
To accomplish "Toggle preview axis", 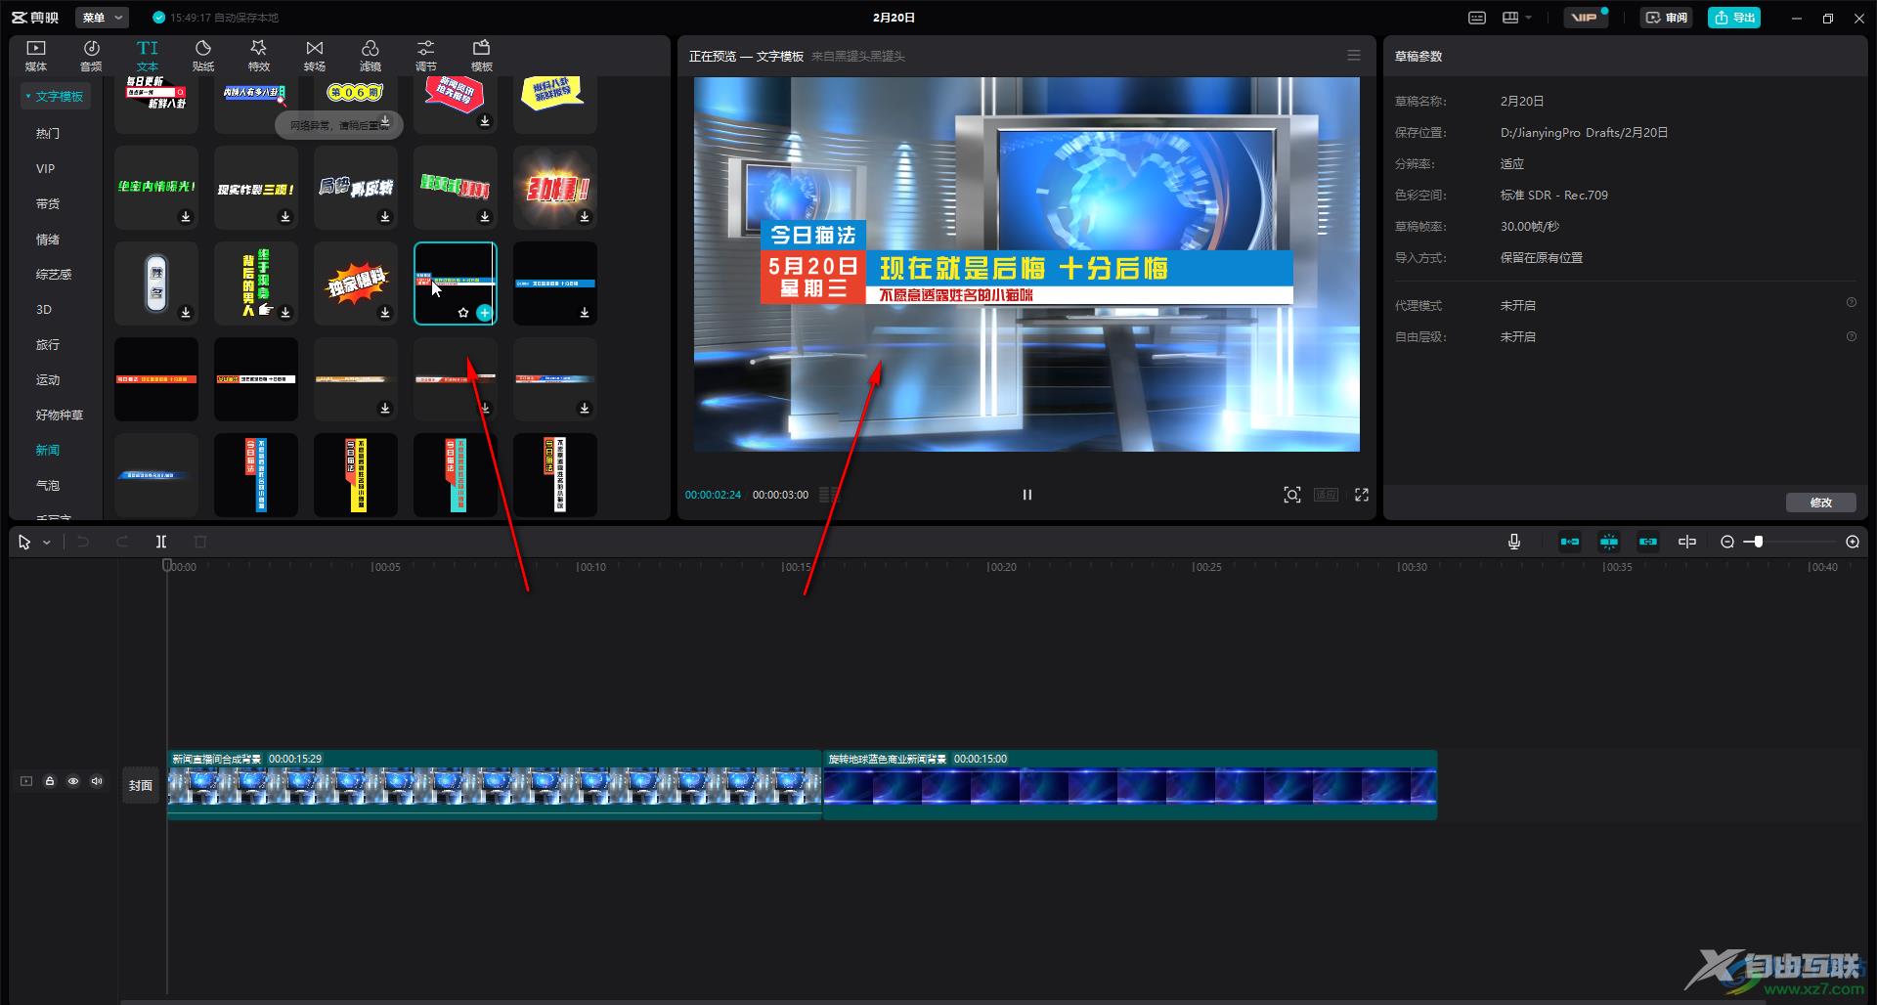I will pyautogui.click(x=1687, y=542).
